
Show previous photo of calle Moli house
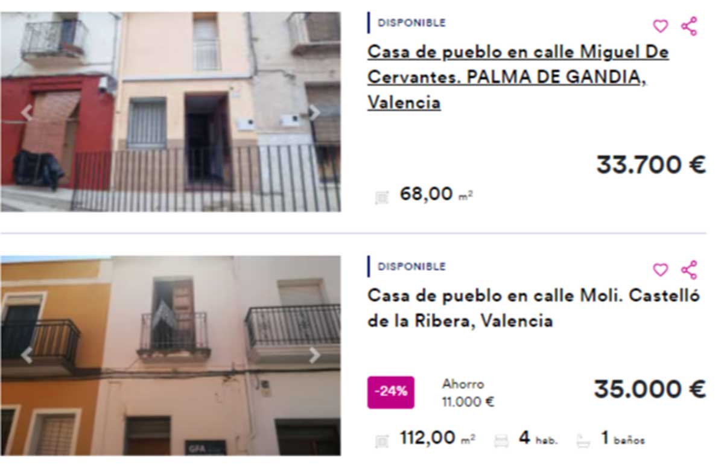(27, 355)
